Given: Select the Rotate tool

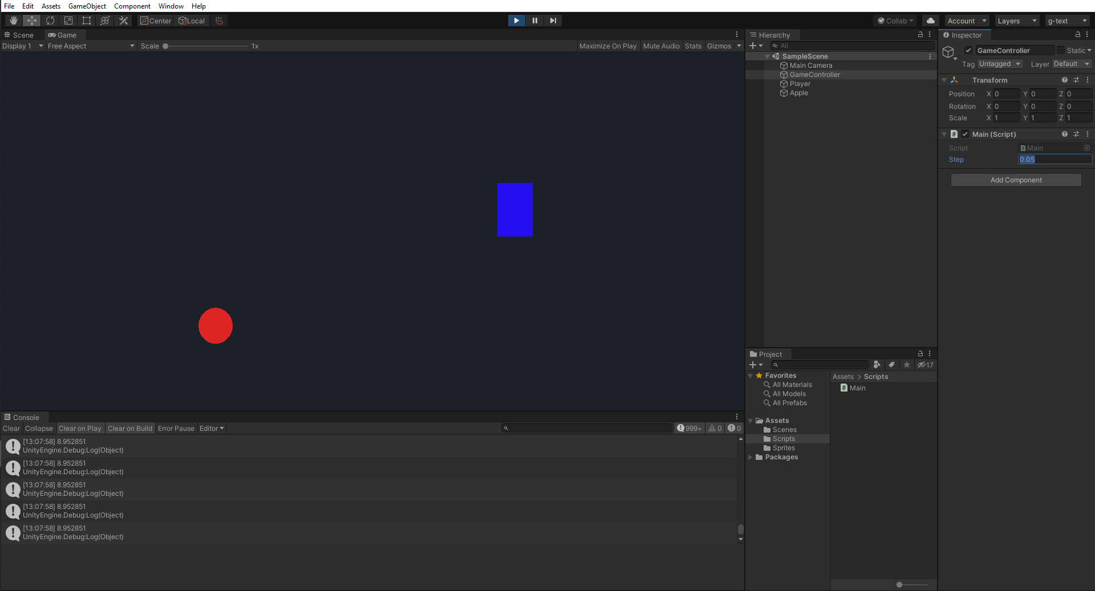Looking at the screenshot, I should tap(50, 21).
